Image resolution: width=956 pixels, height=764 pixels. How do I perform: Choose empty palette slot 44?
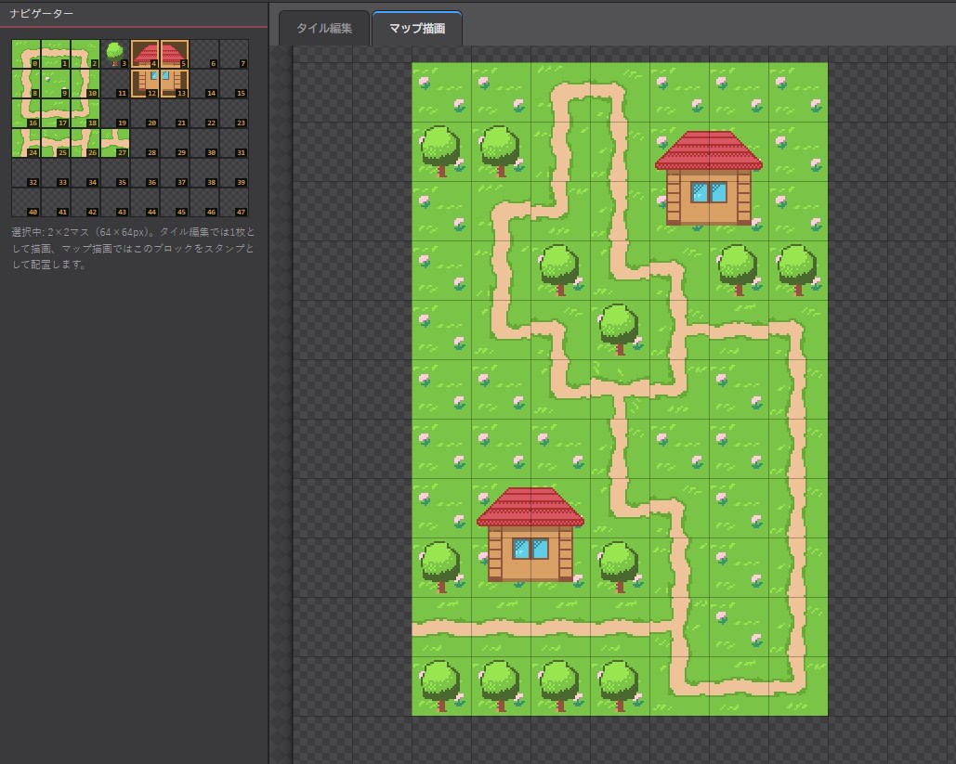tap(145, 202)
